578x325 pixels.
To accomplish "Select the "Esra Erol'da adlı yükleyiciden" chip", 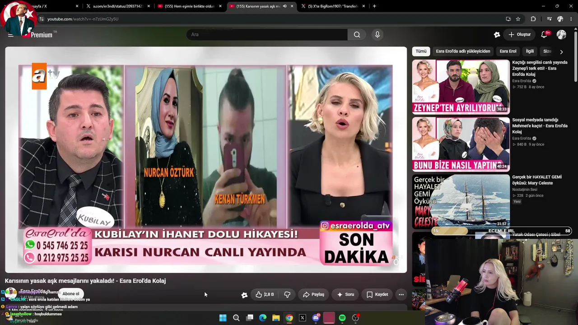I will click(463, 51).
